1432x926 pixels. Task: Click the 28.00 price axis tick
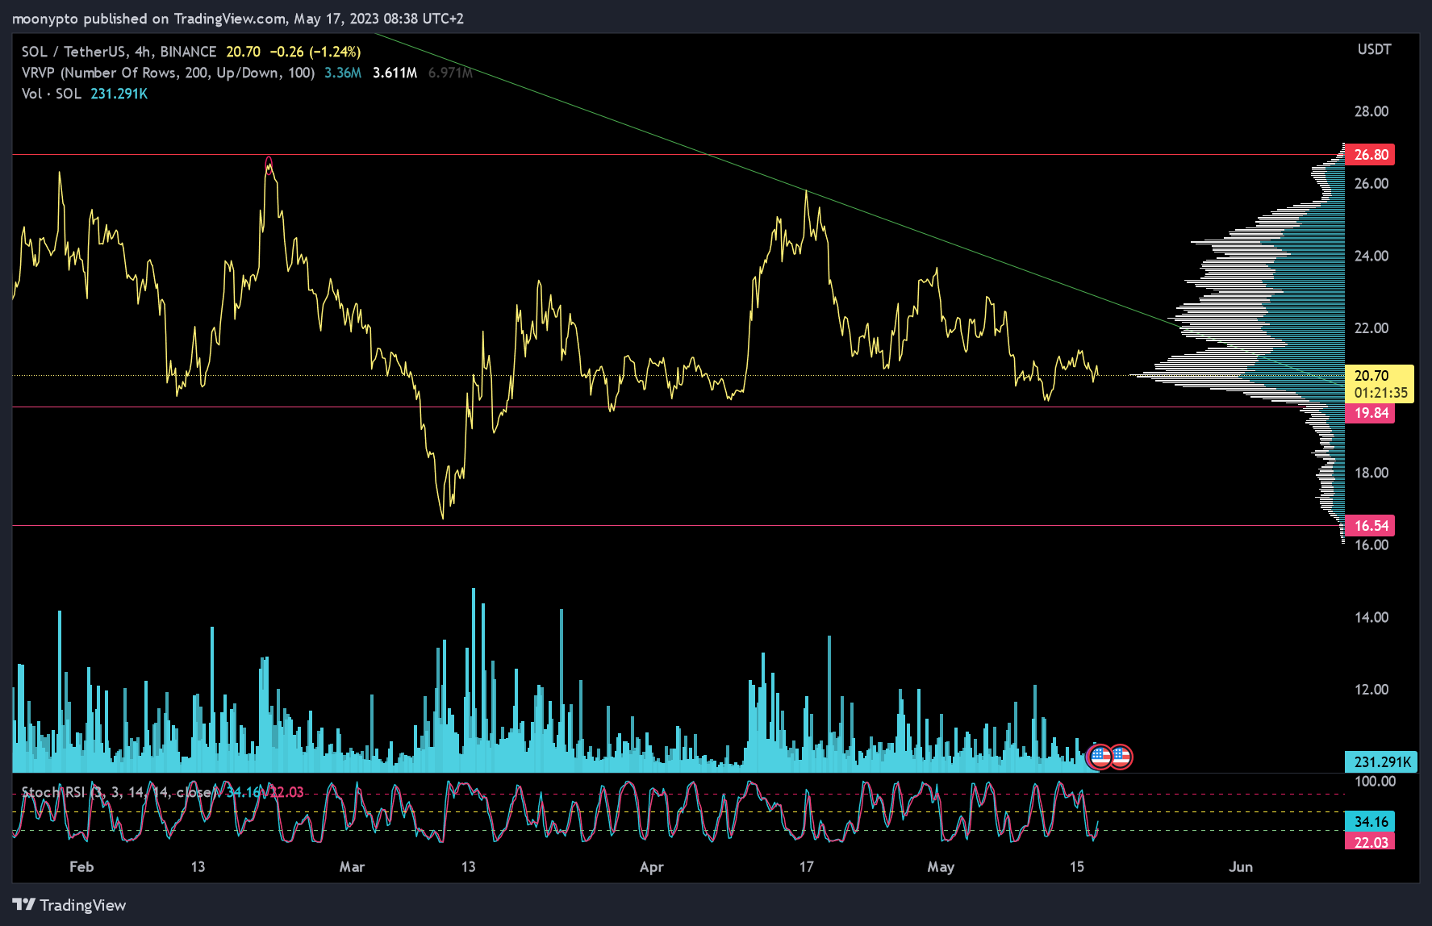click(1371, 111)
